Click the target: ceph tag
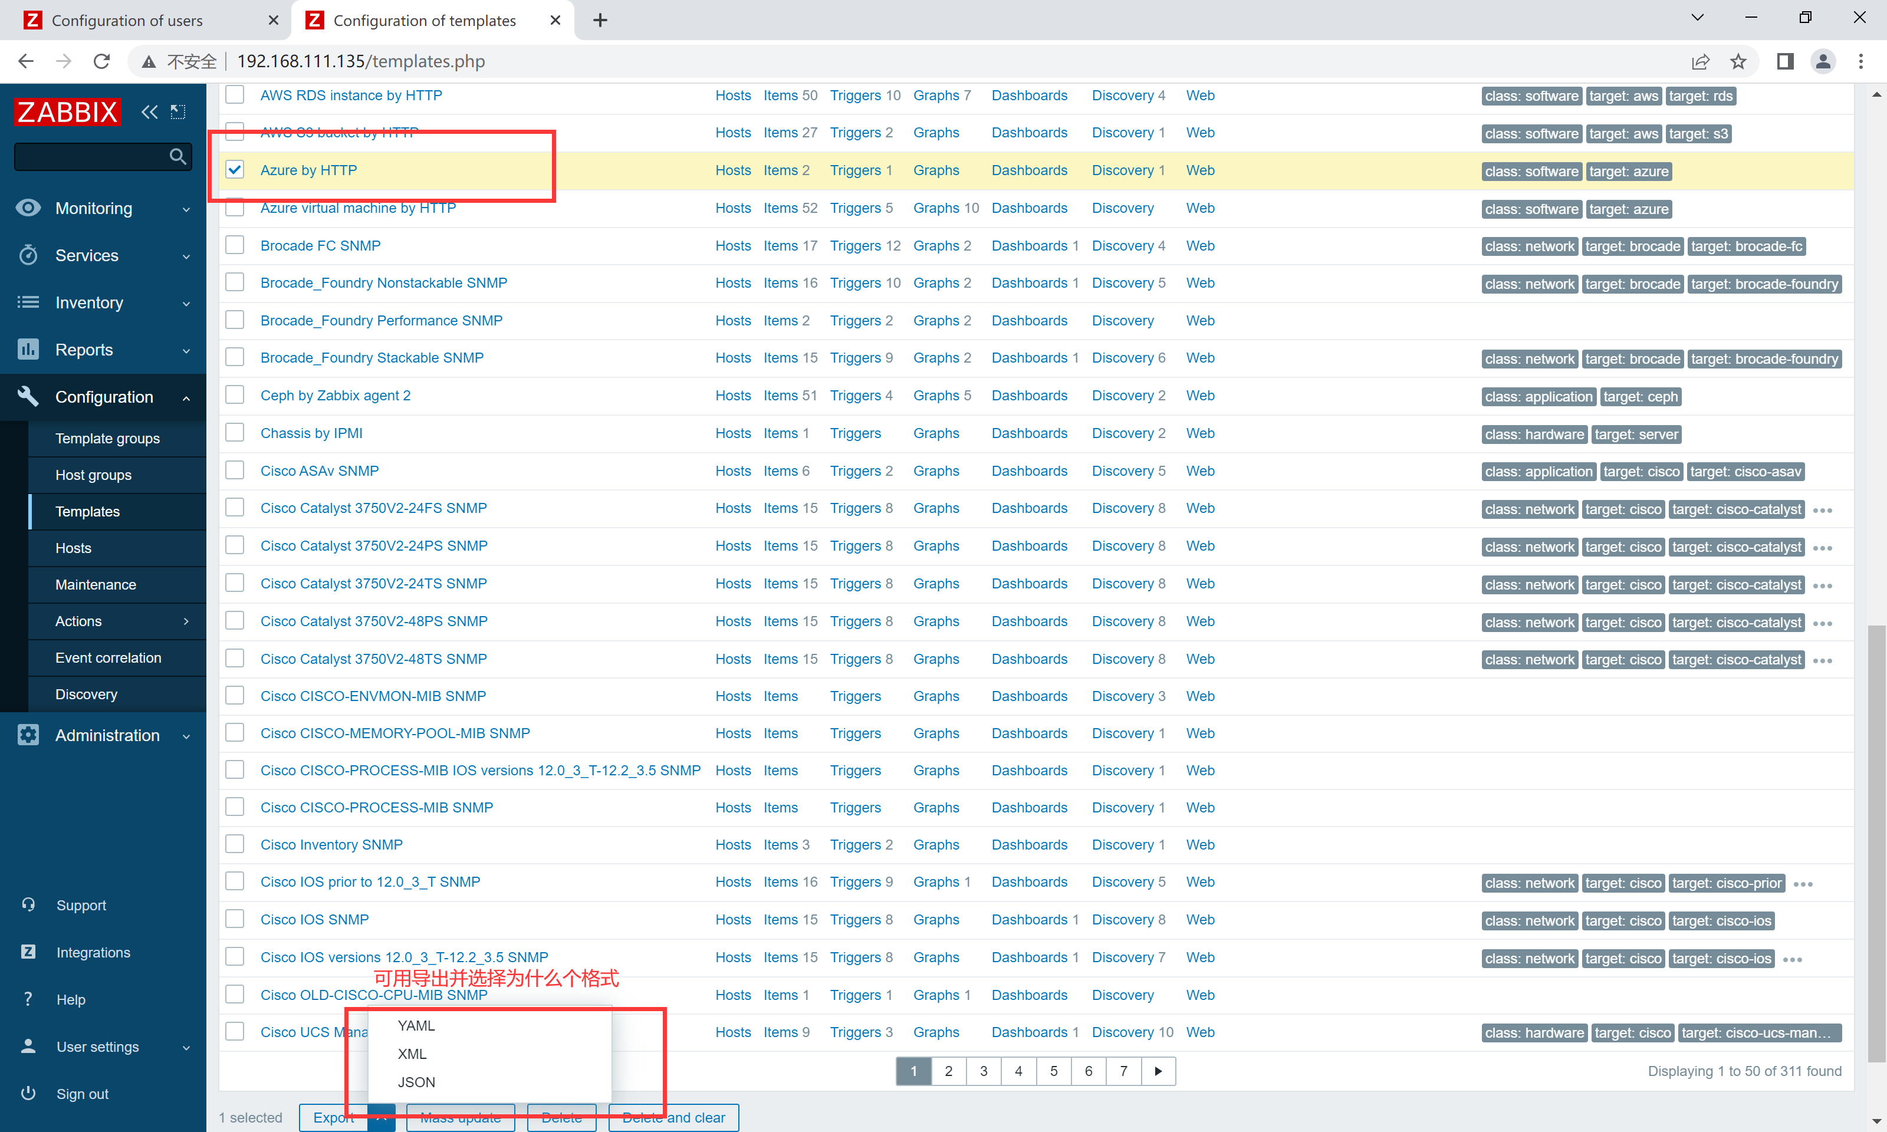The image size is (1887, 1132). [1640, 397]
